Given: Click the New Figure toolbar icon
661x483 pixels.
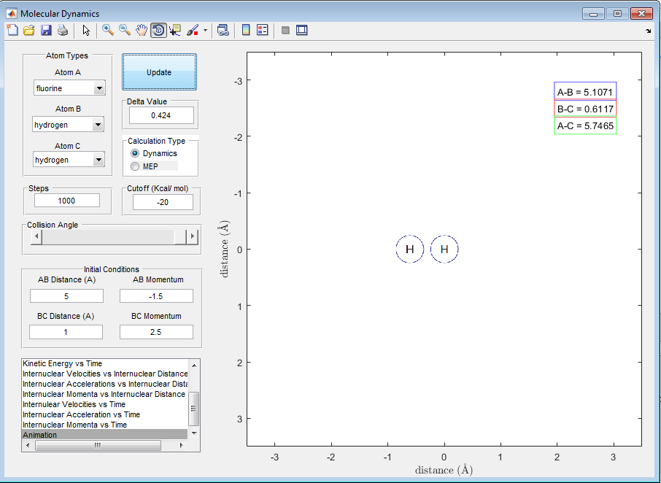Looking at the screenshot, I should [x=12, y=30].
